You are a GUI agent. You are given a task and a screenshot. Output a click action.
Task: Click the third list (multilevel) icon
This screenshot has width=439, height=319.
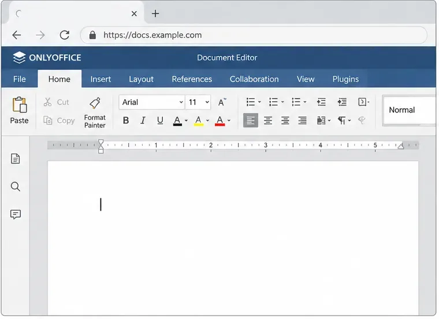pos(296,102)
